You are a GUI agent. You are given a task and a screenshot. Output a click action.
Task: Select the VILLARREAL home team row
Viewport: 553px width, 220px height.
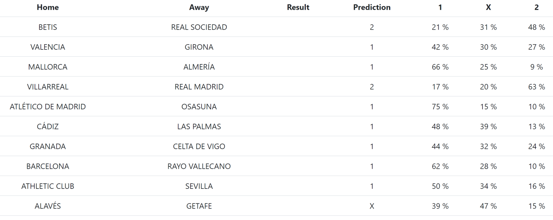(x=276, y=86)
